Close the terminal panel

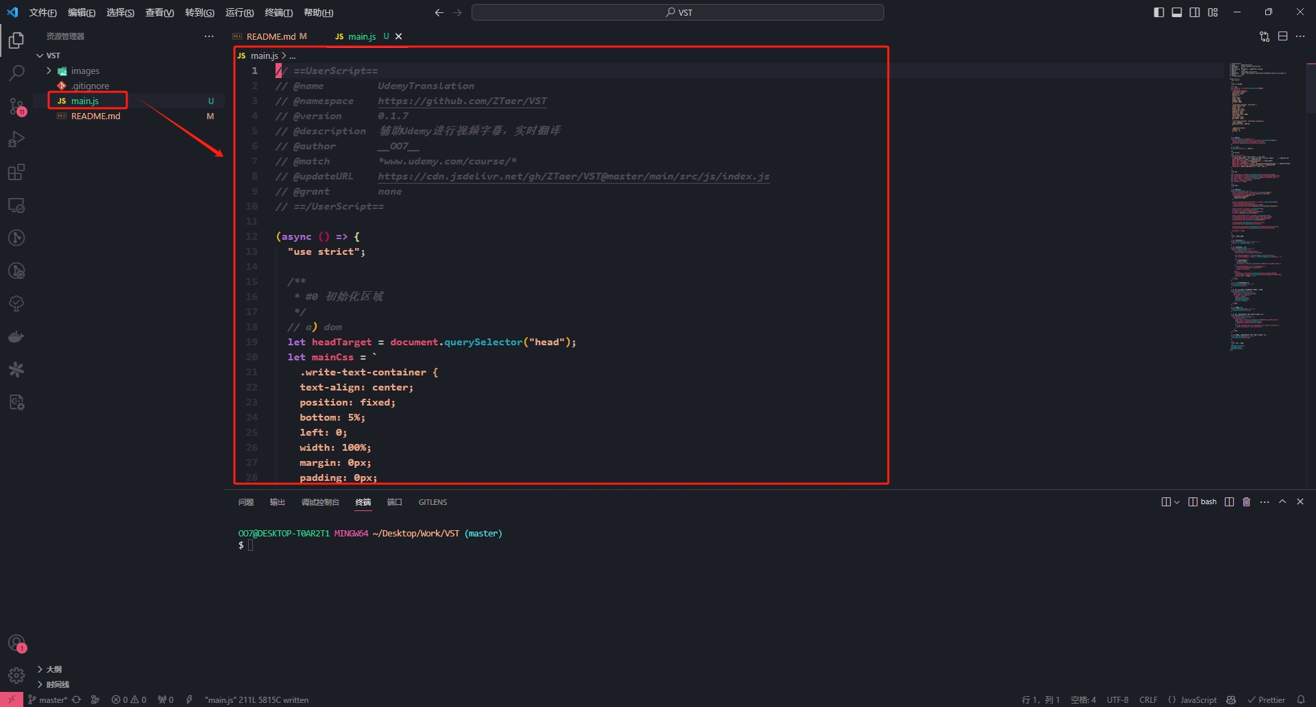(1300, 501)
